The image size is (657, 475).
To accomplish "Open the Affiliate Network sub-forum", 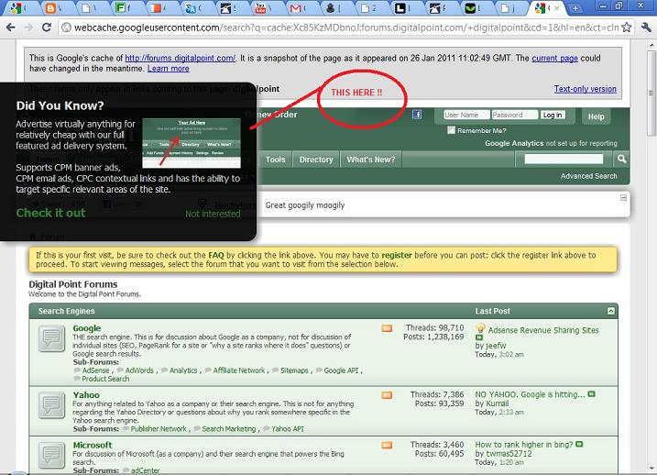I will point(239,370).
